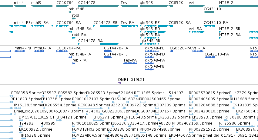Click the qkr54B-PD protein label

tap(155, 54)
